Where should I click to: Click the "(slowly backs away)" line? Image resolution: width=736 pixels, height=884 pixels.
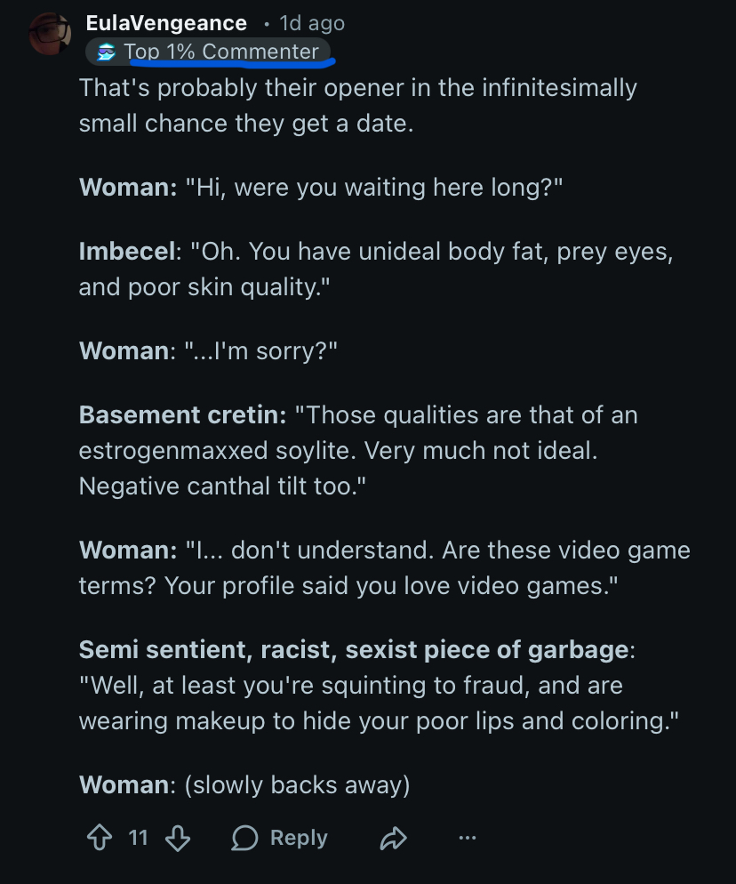297,784
